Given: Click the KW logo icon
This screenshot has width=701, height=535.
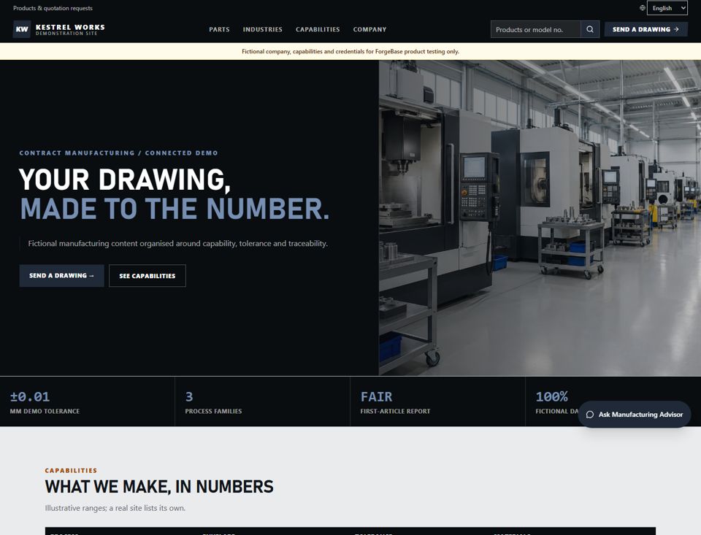Looking at the screenshot, I should pyautogui.click(x=22, y=29).
